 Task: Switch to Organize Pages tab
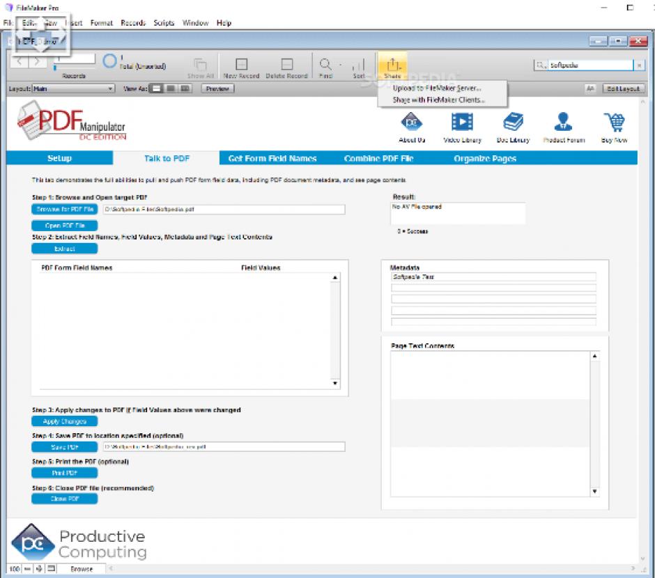(x=485, y=158)
